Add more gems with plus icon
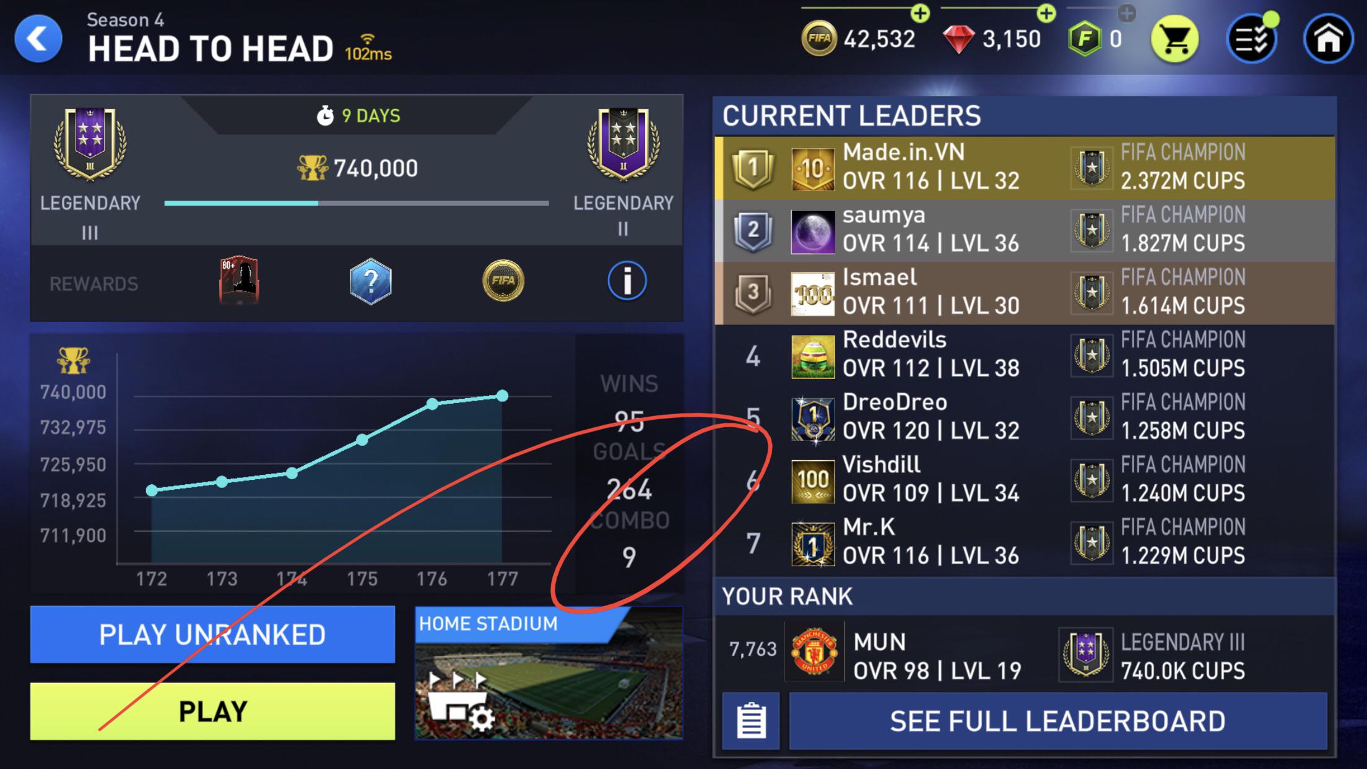Image resolution: width=1367 pixels, height=769 pixels. coord(1046,13)
